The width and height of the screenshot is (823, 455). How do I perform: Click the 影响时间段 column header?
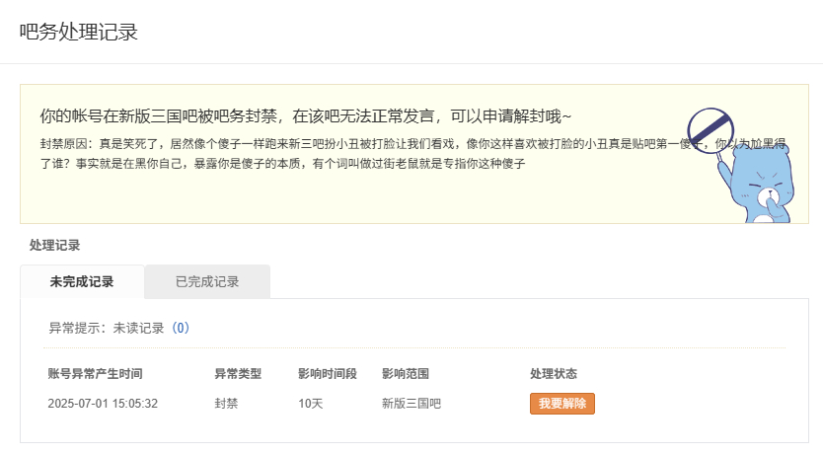pyautogui.click(x=327, y=374)
